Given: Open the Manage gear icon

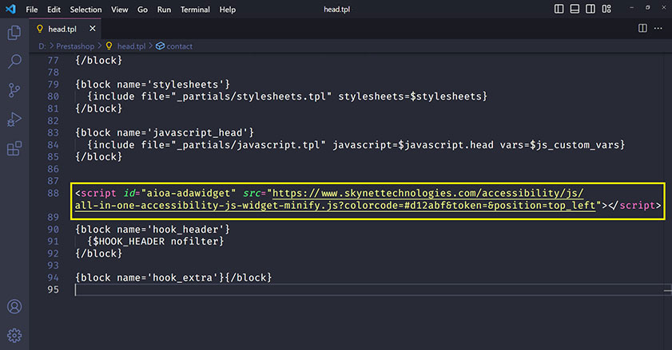Looking at the screenshot, I should point(14,336).
